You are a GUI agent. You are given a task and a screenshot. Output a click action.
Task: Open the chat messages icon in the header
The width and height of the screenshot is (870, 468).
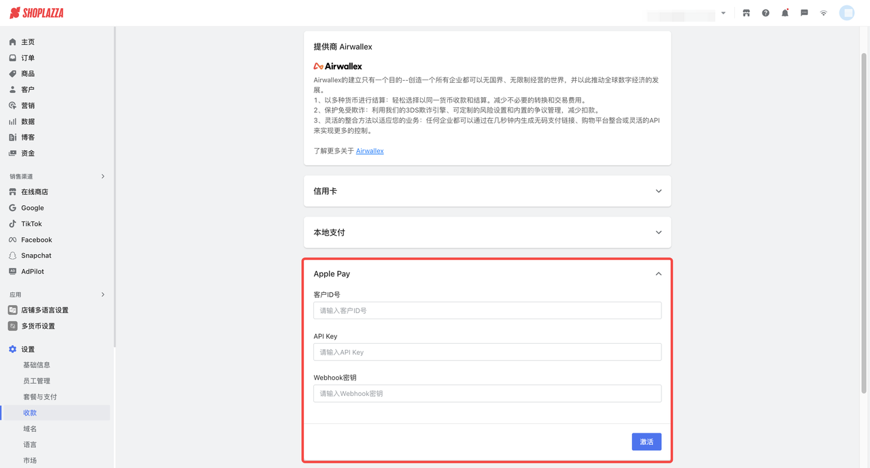click(803, 12)
